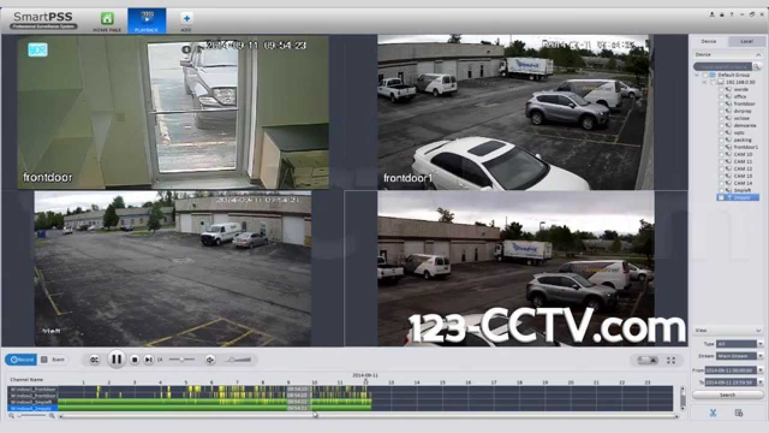Image resolution: width=769 pixels, height=433 pixels.
Task: Click the bottom-left parking lot video pane
Action: [x=173, y=269]
